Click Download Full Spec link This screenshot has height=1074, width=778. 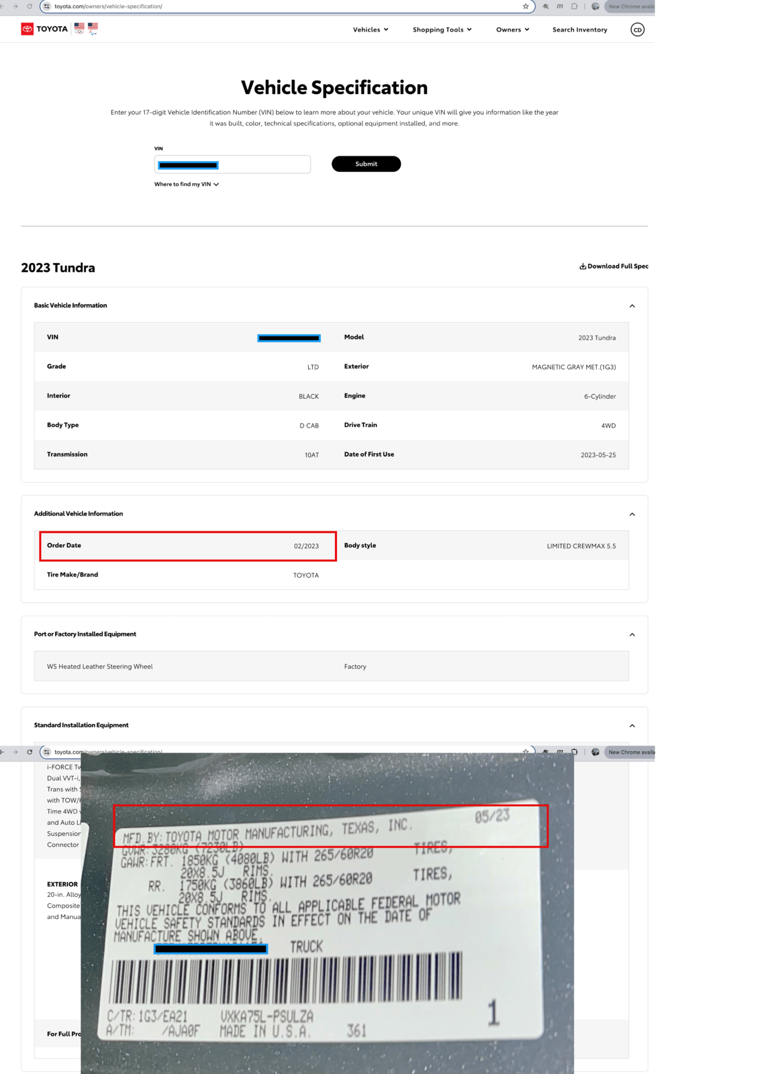(618, 266)
